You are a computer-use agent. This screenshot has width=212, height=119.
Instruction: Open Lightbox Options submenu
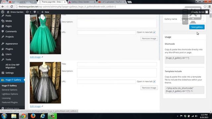10,94
